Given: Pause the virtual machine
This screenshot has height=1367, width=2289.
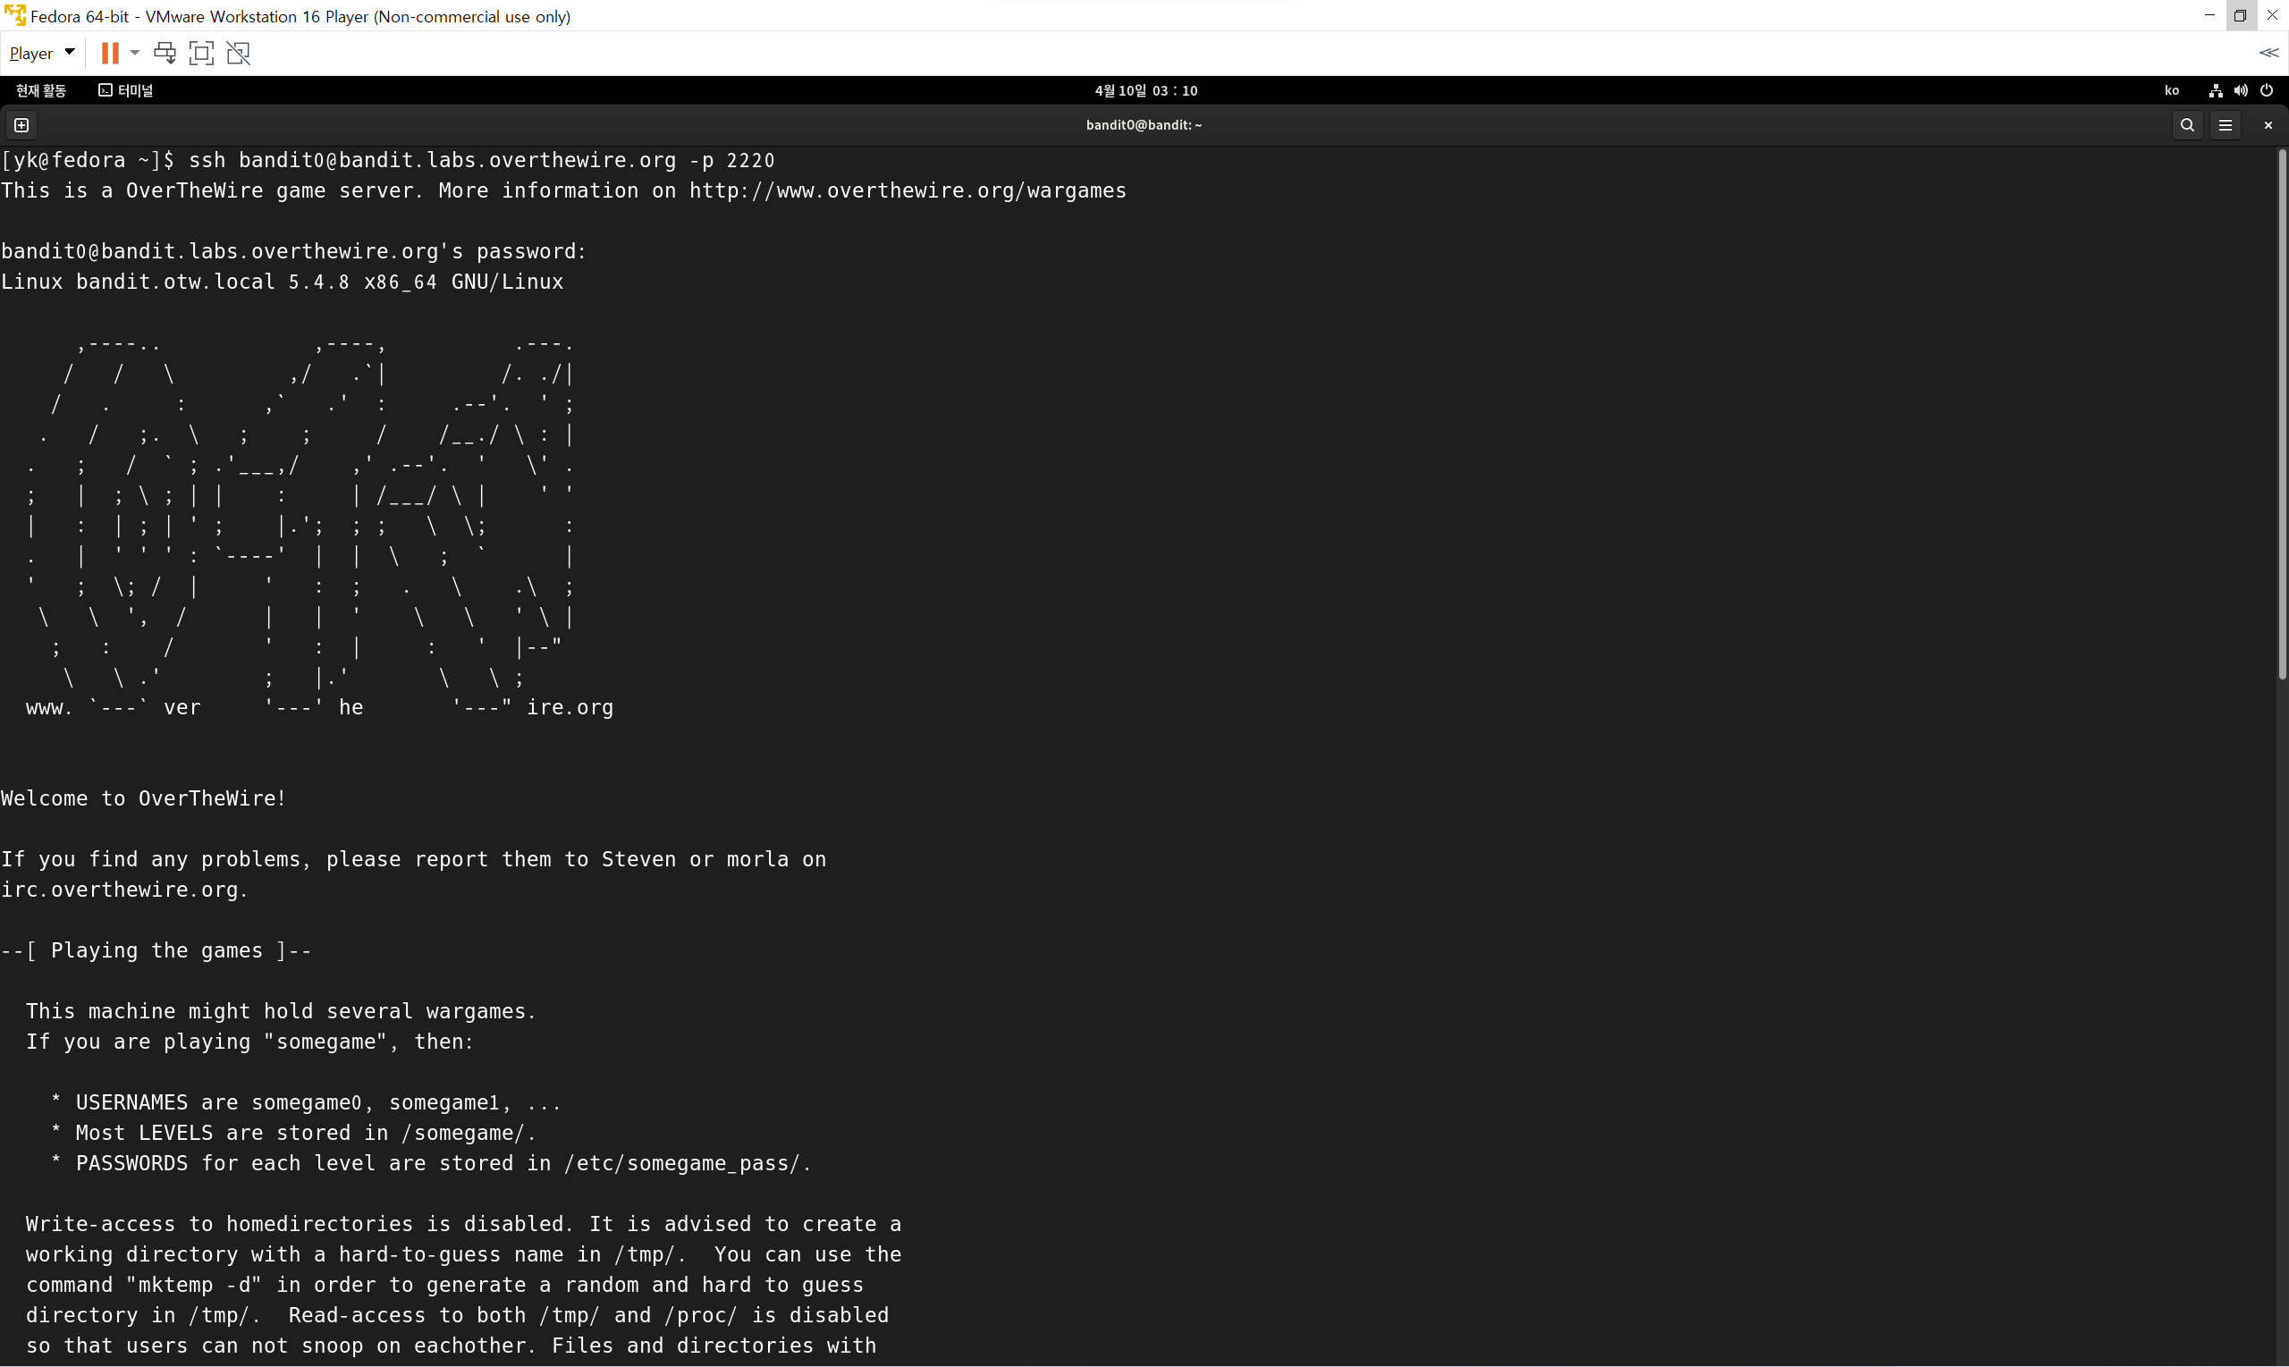Looking at the screenshot, I should [110, 54].
